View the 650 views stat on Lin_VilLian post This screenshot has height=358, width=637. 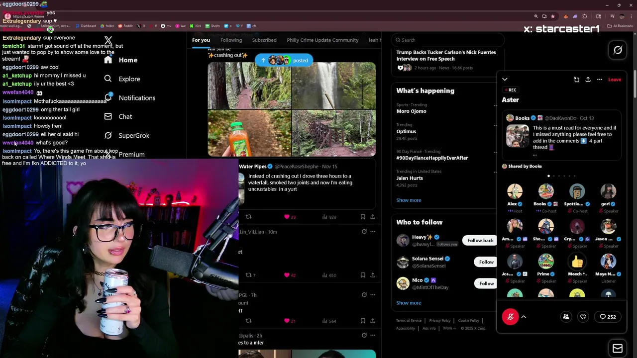tap(329, 275)
